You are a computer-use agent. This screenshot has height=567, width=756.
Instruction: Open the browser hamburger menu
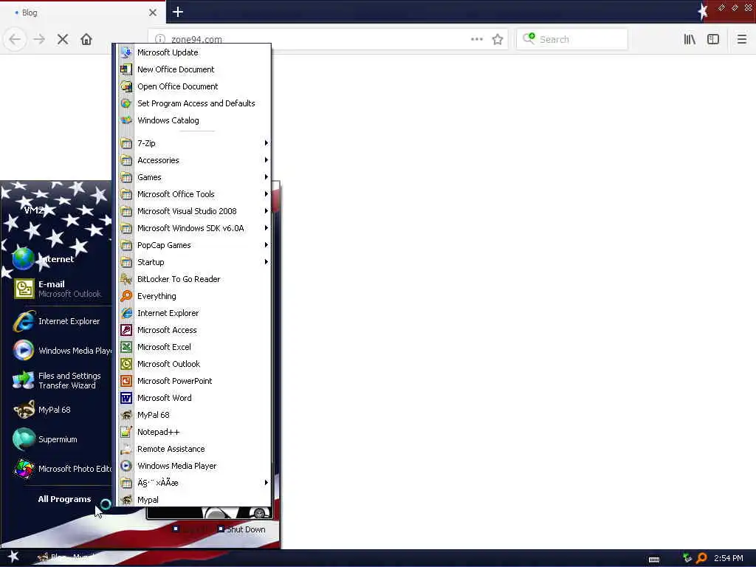pos(742,40)
